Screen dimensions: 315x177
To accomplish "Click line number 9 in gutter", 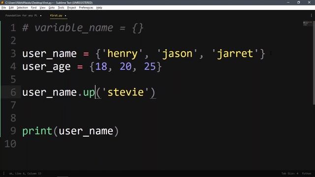I will (x=13, y=131).
